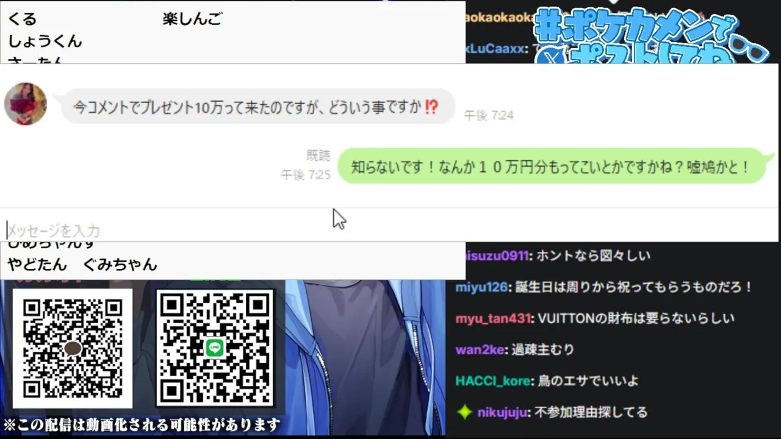Click username wan2ke in stream chat
781x439 pixels.
coord(480,349)
